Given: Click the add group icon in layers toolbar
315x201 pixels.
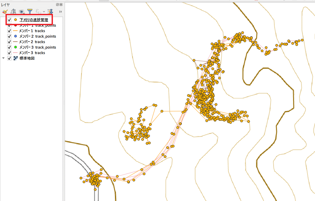Looking at the screenshot, I should 14,12.
